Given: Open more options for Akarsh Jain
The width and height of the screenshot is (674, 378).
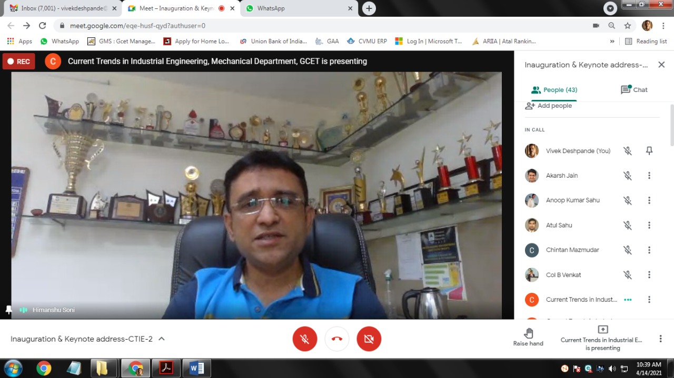Looking at the screenshot, I should (649, 176).
